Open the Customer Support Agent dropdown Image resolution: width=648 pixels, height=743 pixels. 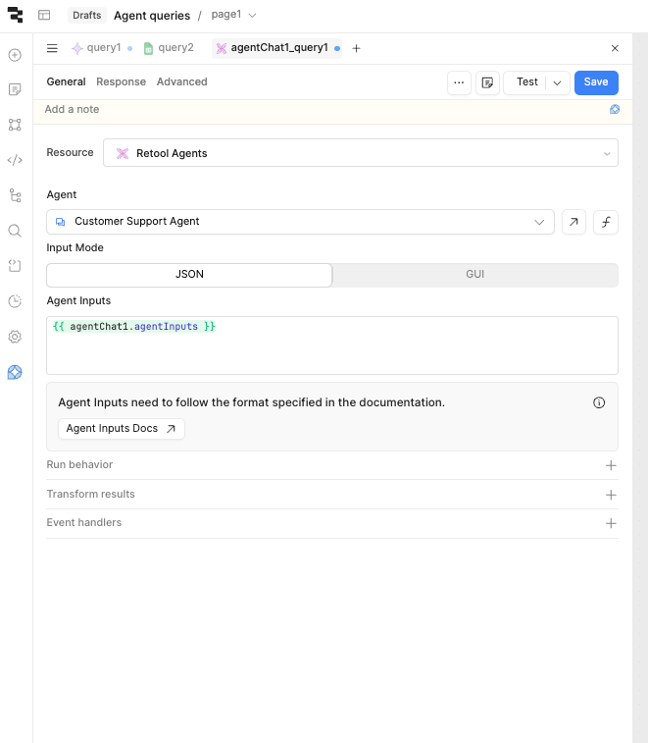click(x=300, y=222)
